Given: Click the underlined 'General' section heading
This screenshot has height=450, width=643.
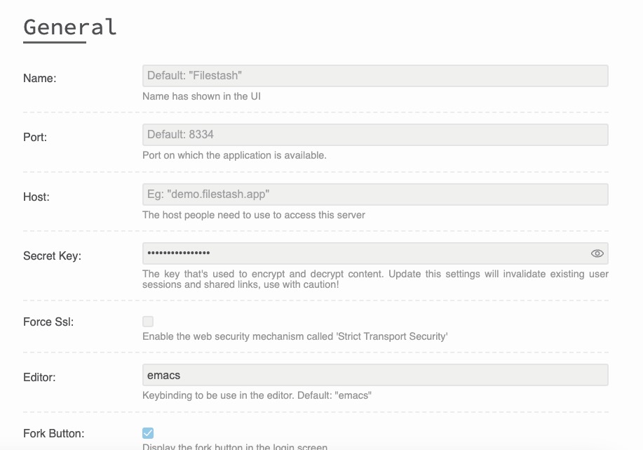Looking at the screenshot, I should pyautogui.click(x=69, y=27).
